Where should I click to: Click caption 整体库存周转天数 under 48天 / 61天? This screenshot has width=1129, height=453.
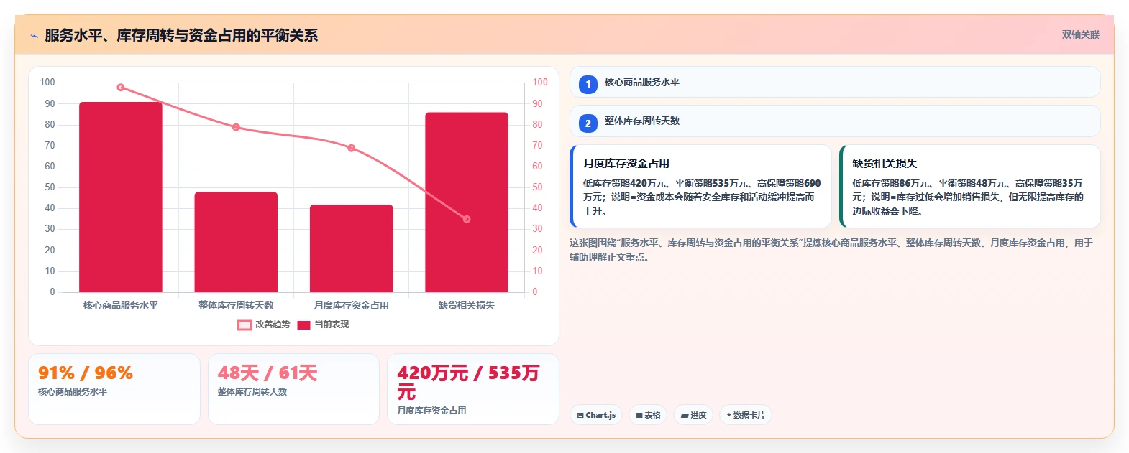click(x=252, y=392)
